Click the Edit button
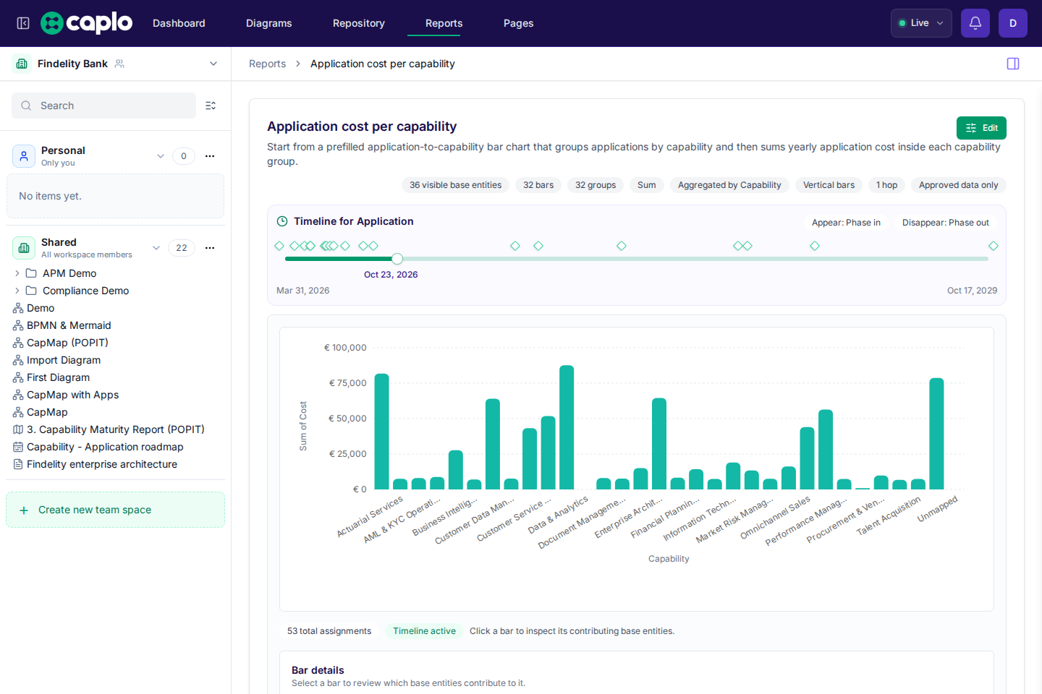 (981, 128)
